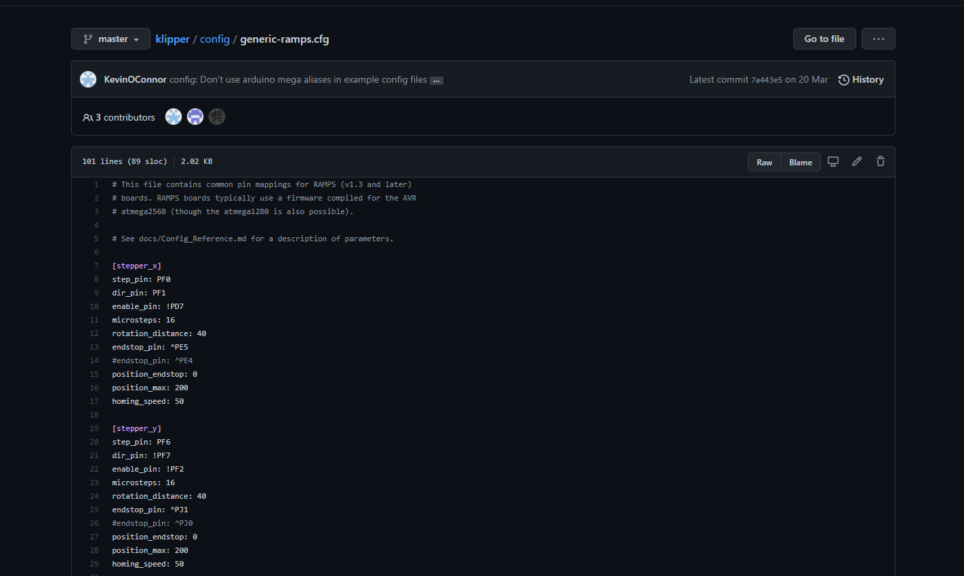Click KevinOConnor's avatar in commit header
Screen dimensions: 964x576
(88, 79)
